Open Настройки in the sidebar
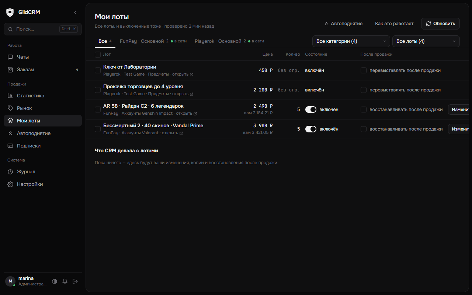Viewport: 472px width, 295px height. (x=43, y=184)
